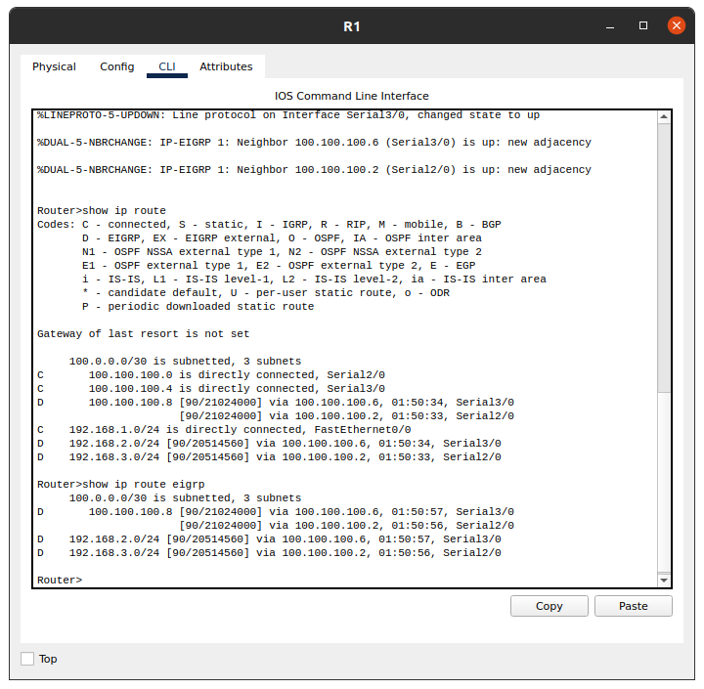Click the 'Codes: C - connected' legend line

coord(269,224)
